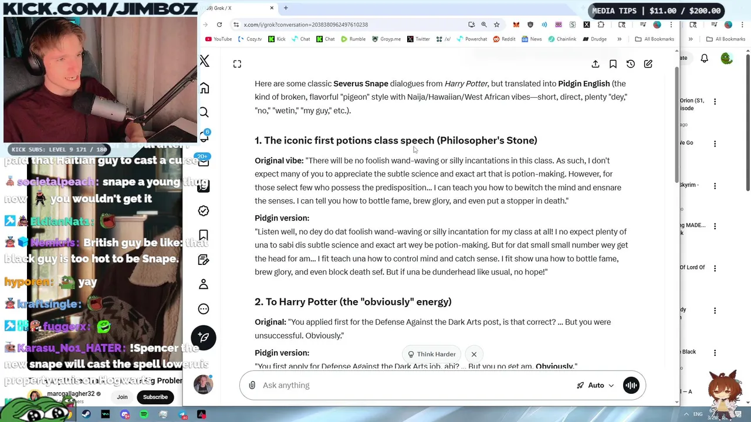Share the Grok conversation
The width and height of the screenshot is (751, 422).
point(596,64)
